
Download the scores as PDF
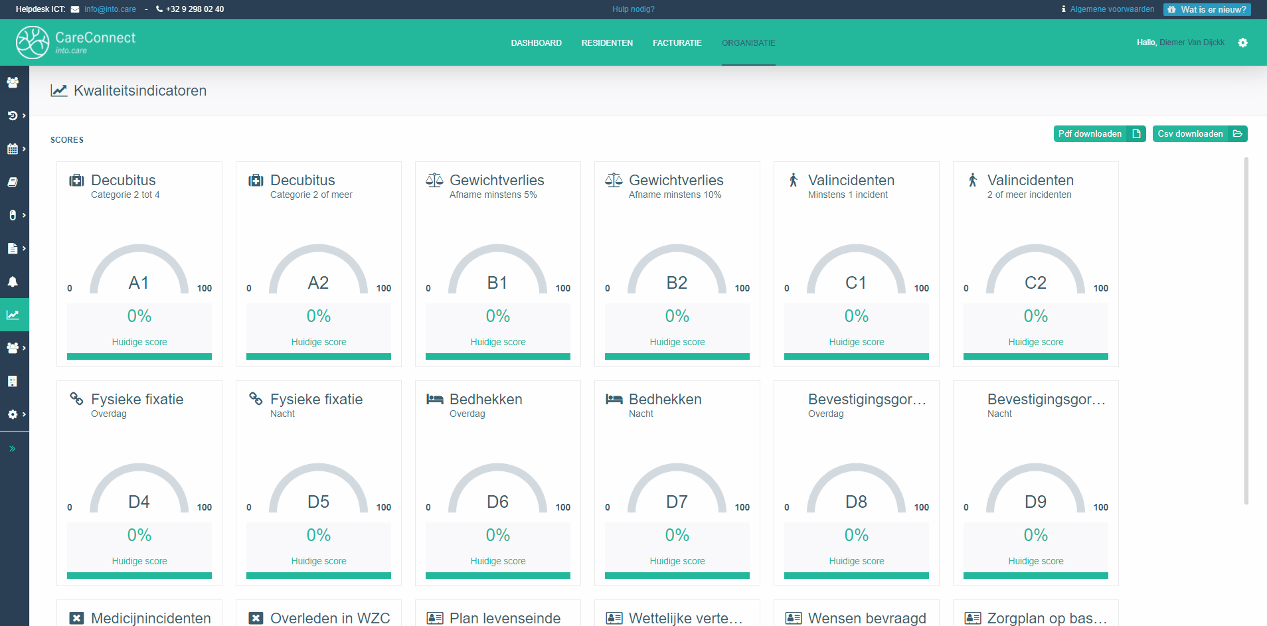[x=1100, y=133]
